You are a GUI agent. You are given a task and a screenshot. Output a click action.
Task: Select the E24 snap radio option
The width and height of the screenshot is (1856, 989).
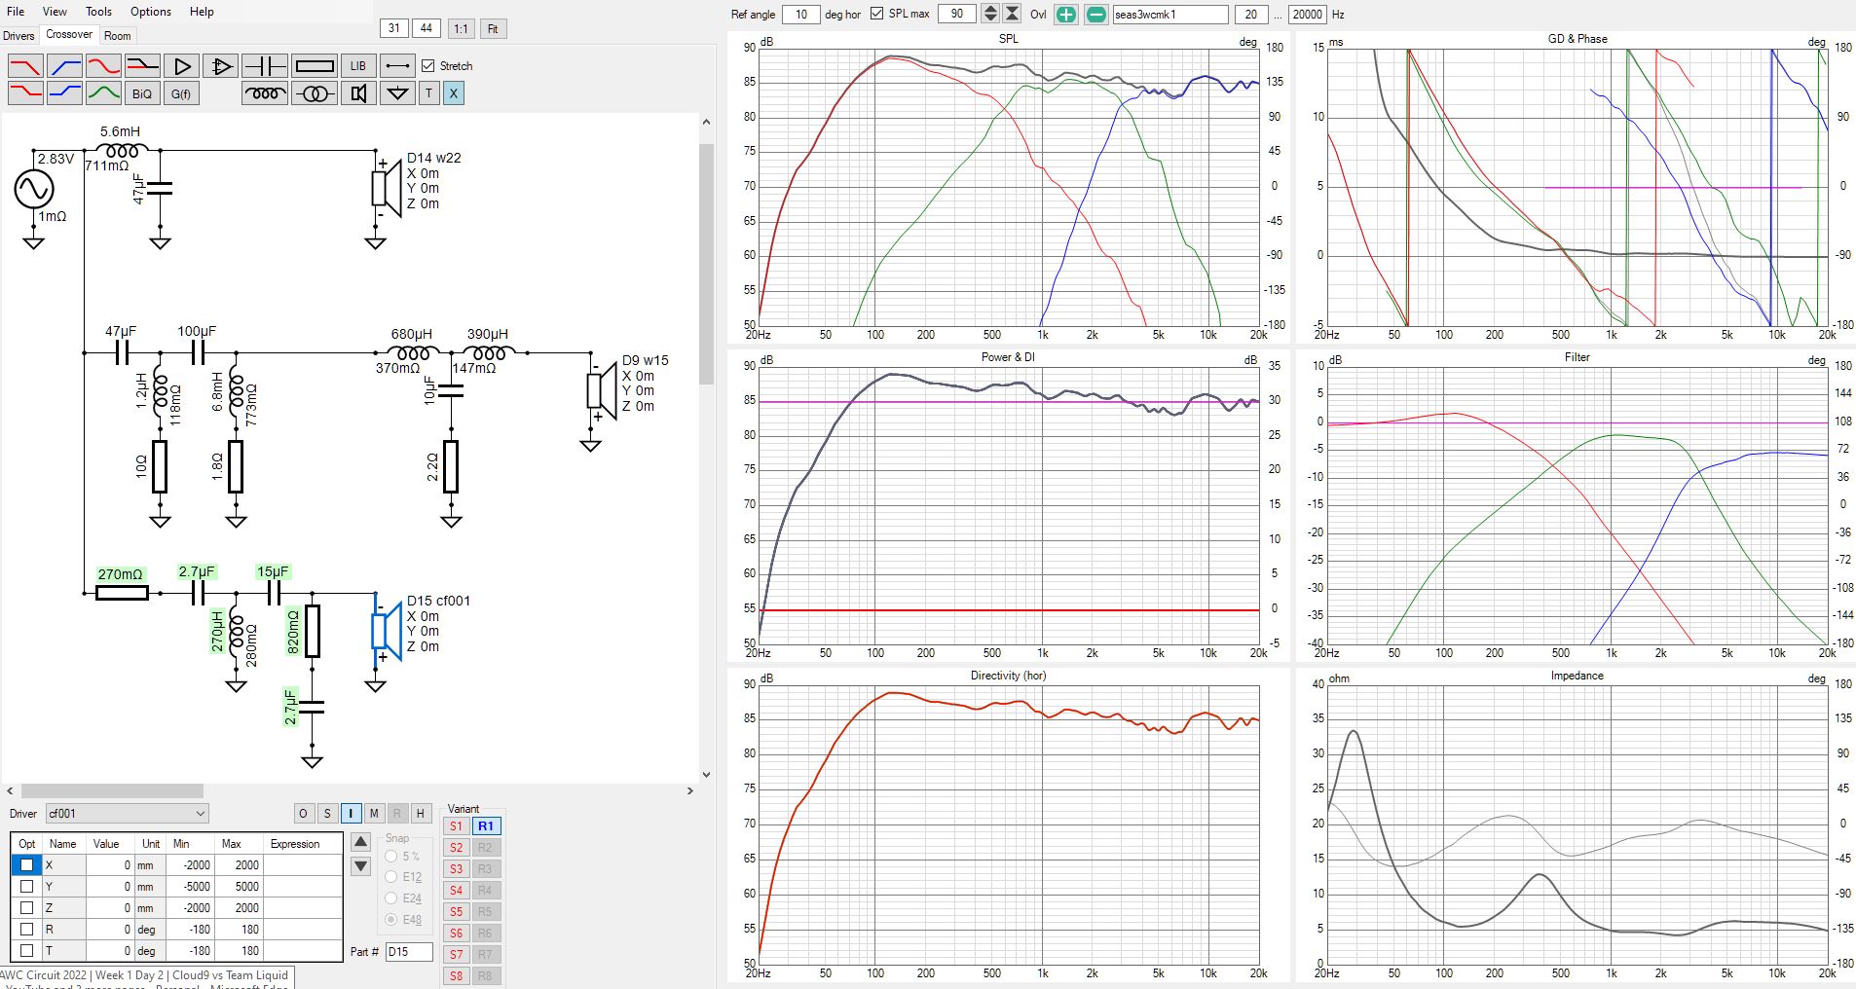click(391, 898)
